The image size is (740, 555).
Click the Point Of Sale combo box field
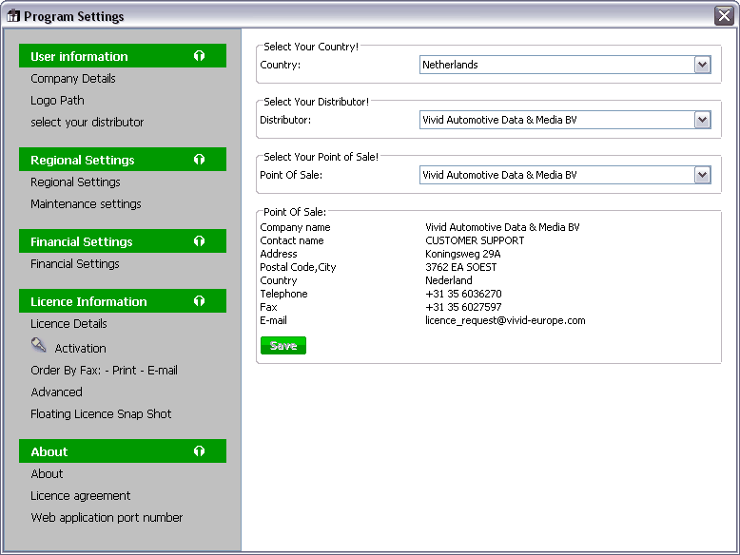(565, 175)
